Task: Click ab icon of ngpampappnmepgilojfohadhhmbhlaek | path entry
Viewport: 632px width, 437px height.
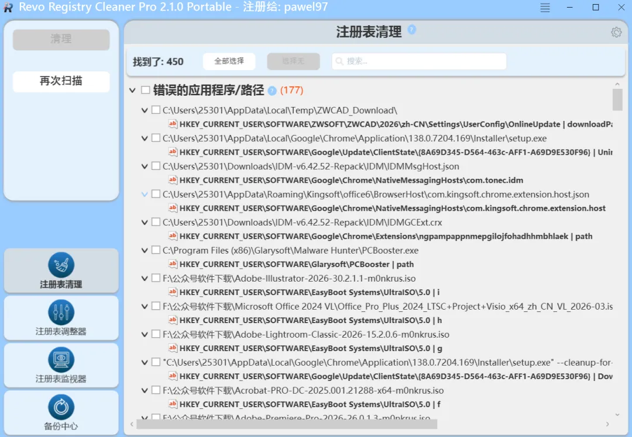Action: click(173, 236)
